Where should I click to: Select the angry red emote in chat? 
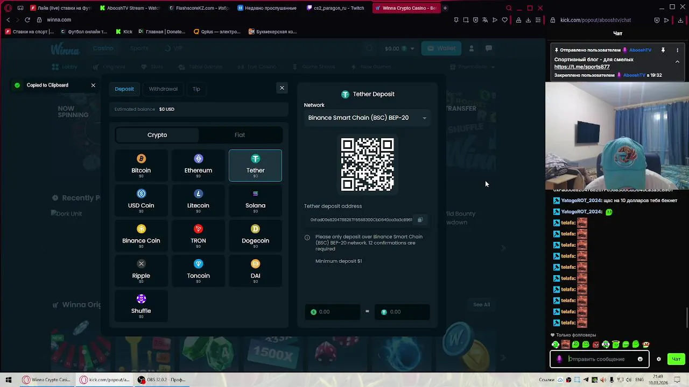point(596,345)
